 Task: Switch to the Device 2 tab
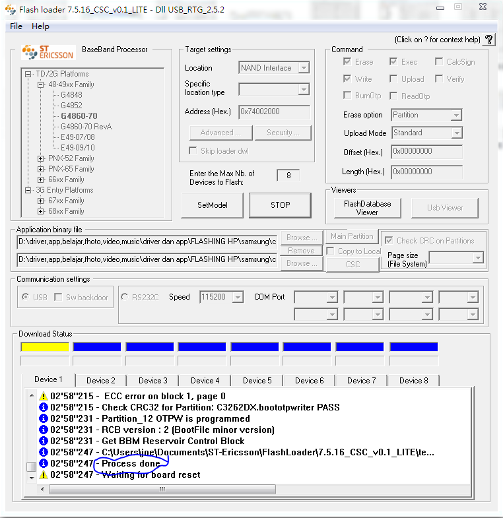[x=101, y=381]
